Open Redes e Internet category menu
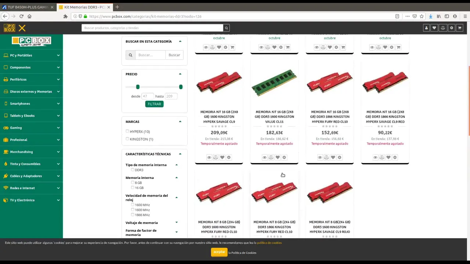Viewport: 470px width, 264px height. (x=32, y=188)
